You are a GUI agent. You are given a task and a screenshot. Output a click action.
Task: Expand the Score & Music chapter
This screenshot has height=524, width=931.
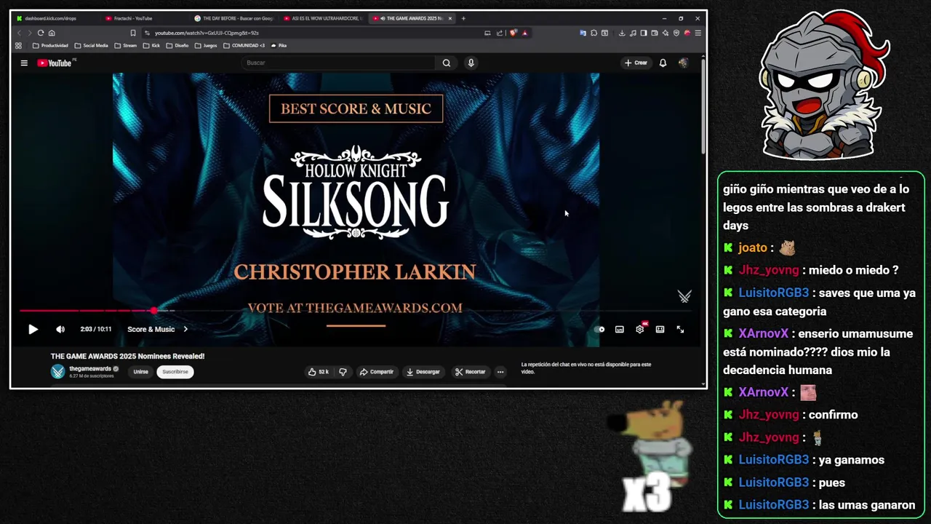tap(157, 330)
